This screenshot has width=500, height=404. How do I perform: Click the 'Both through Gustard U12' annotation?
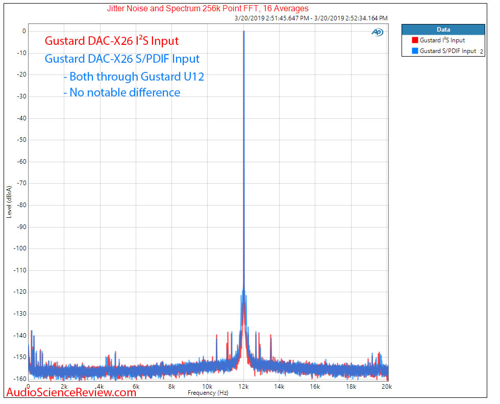click(x=134, y=77)
